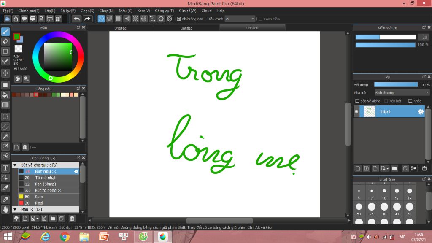Add a new layer with the new-layer icon
This screenshot has height=243, width=432.
click(x=358, y=168)
